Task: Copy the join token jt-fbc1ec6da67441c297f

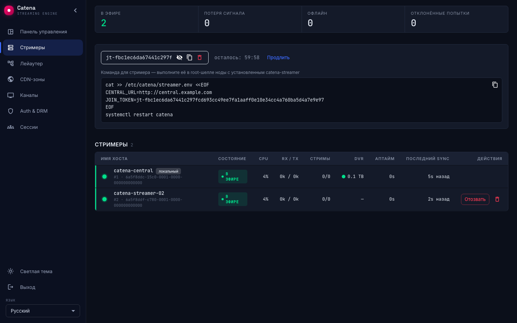Action: point(190,57)
